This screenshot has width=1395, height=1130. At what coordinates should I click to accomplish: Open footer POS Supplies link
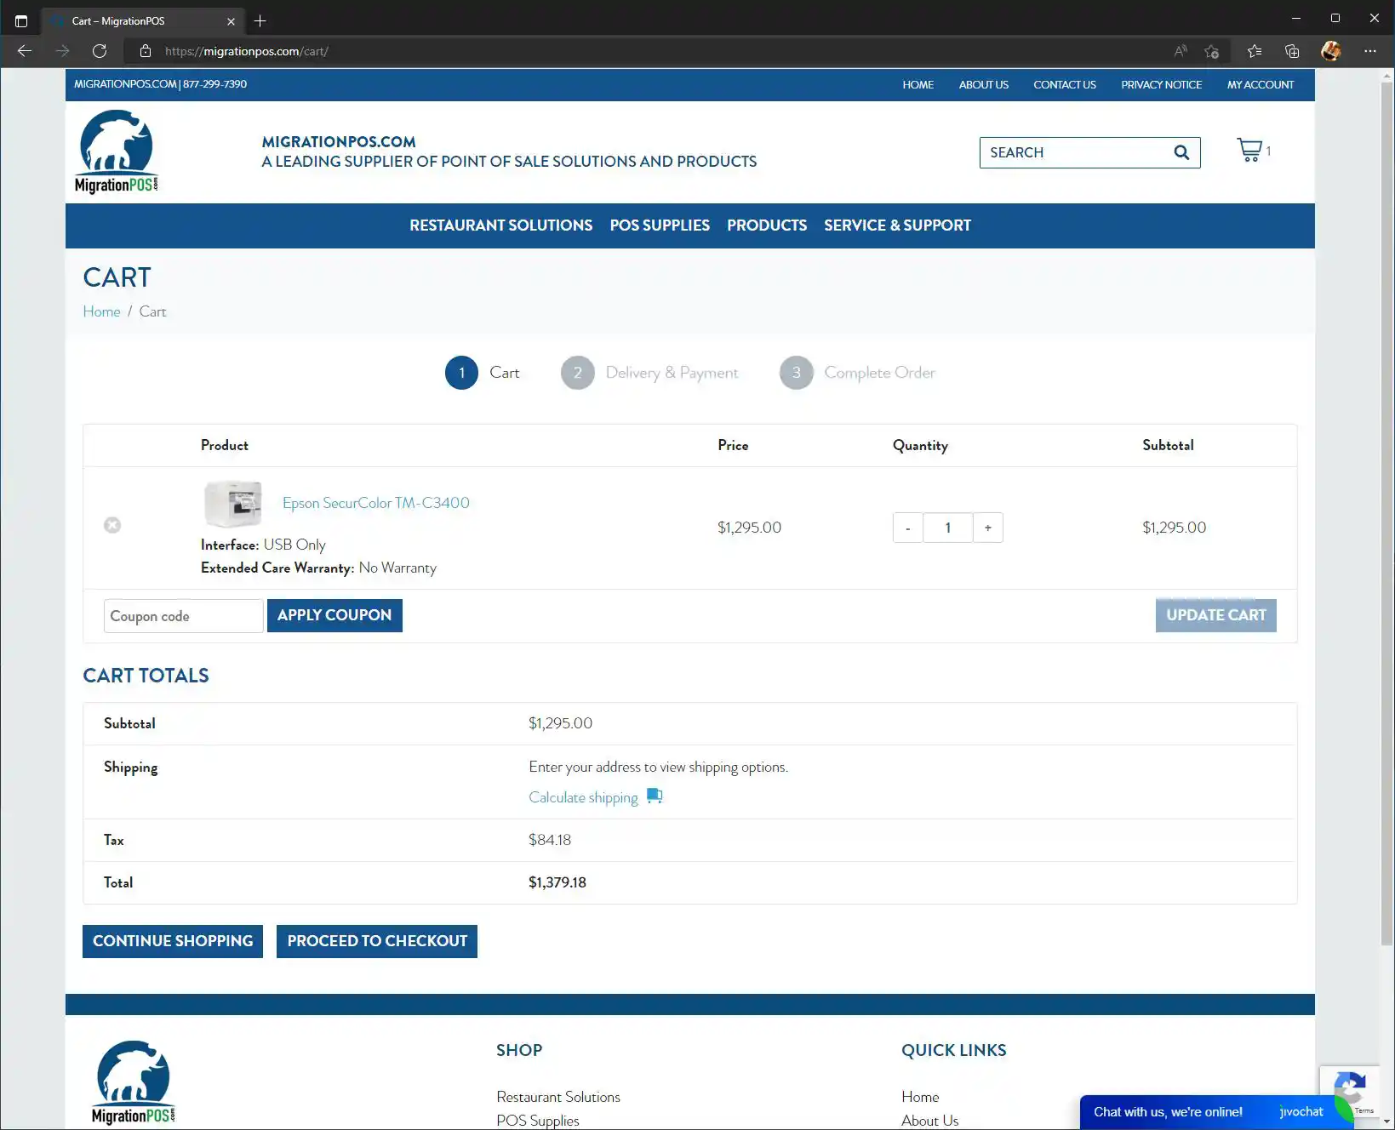pyautogui.click(x=538, y=1121)
